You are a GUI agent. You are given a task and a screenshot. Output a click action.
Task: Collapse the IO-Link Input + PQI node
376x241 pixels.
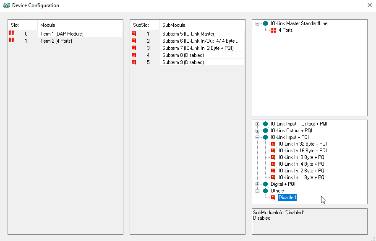tap(257, 137)
